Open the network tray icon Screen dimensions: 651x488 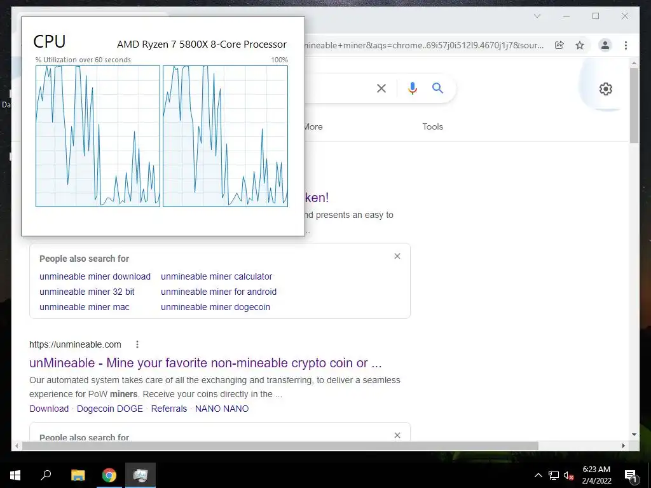tap(554, 475)
